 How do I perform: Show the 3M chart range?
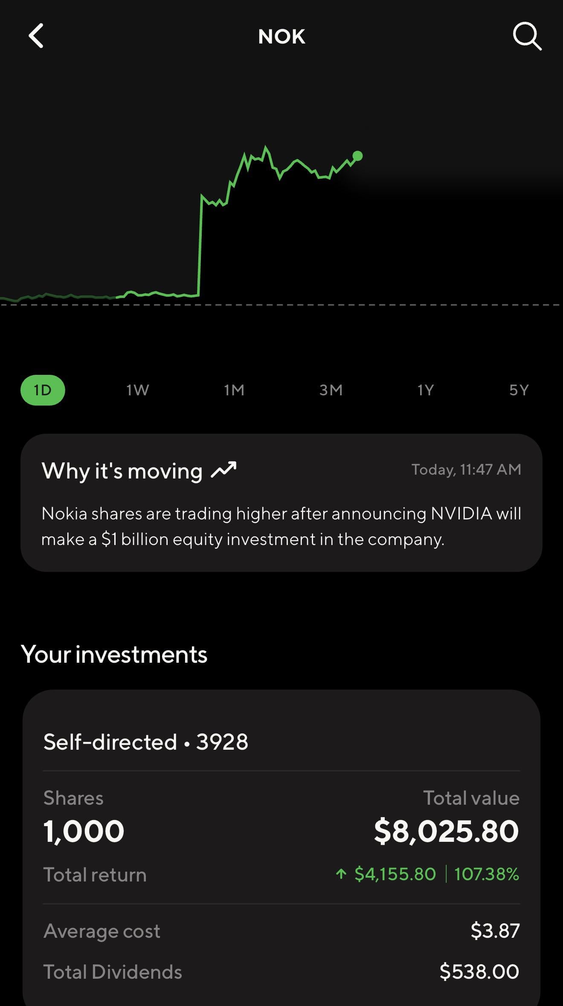[x=331, y=390]
